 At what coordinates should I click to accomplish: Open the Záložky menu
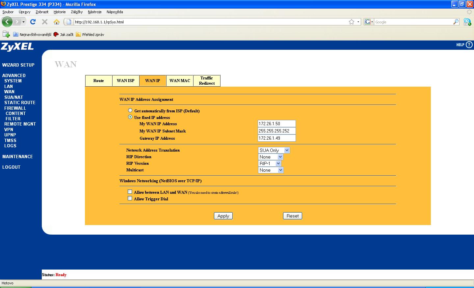[x=77, y=12]
